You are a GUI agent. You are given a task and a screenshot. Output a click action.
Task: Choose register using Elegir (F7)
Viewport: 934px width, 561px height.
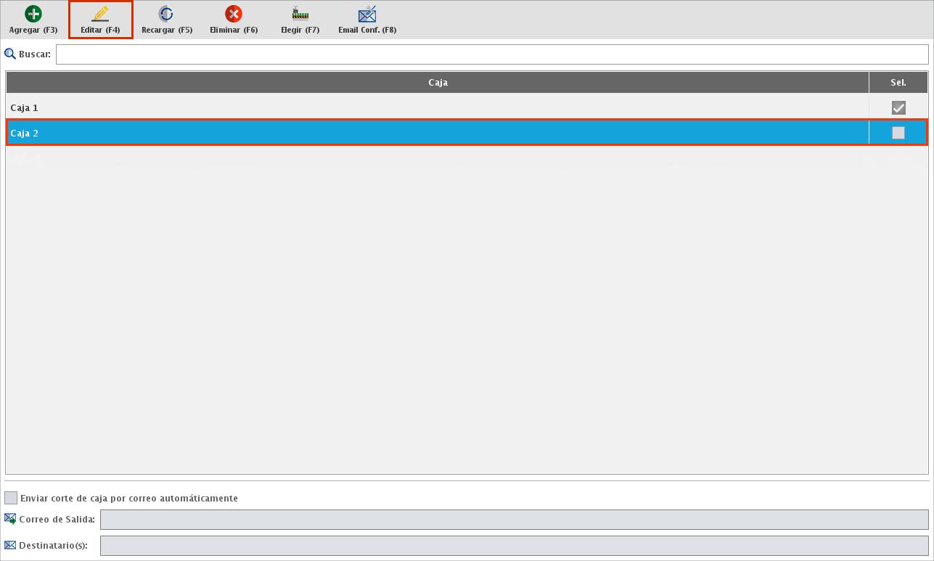point(300,15)
